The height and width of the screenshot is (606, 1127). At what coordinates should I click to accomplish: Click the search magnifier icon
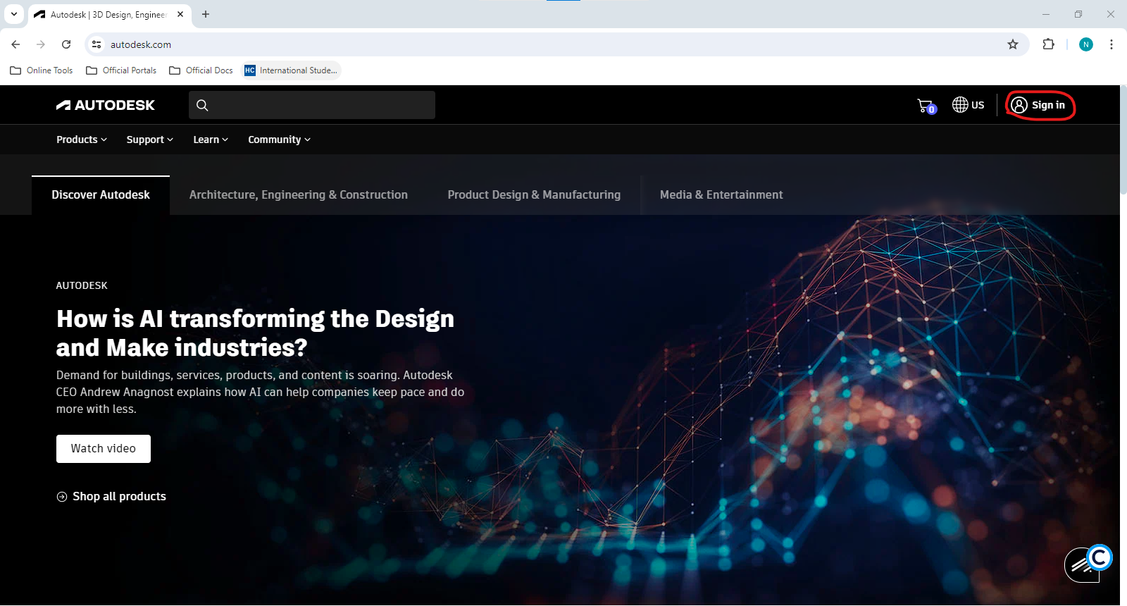(202, 105)
